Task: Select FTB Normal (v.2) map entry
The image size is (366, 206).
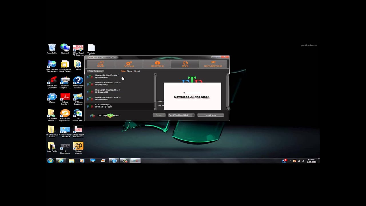Action: 120,106
